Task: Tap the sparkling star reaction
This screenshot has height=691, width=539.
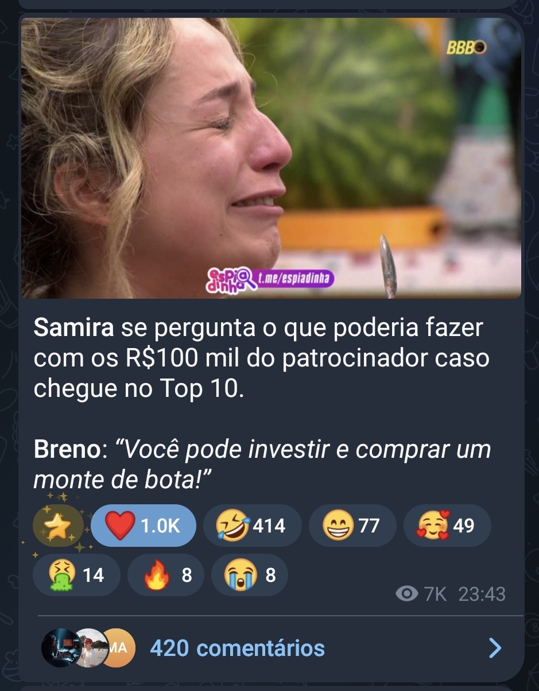Action: (x=57, y=526)
